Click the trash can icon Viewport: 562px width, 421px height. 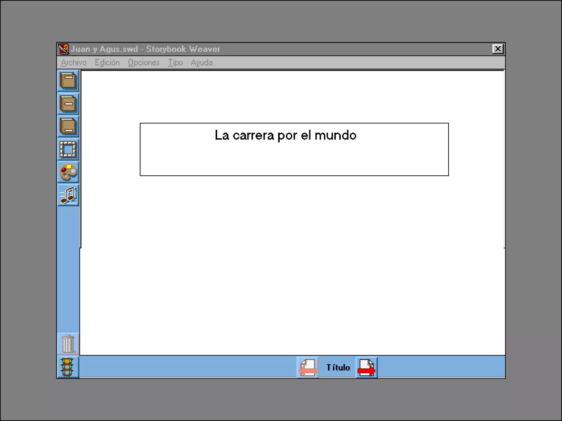68,344
